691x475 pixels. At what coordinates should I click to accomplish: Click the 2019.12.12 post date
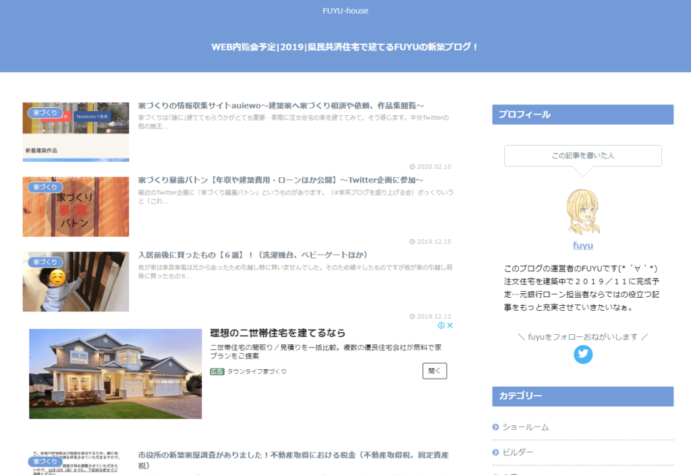point(430,316)
